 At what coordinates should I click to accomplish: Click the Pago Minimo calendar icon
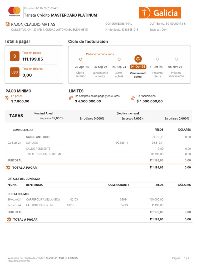point(7,98)
